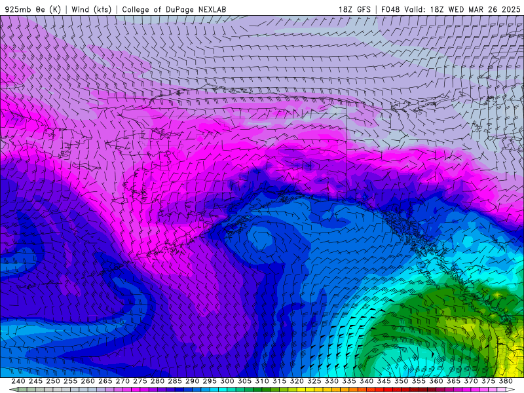Click the 305 colorbar value
This screenshot has width=524, height=393.
[x=244, y=381]
